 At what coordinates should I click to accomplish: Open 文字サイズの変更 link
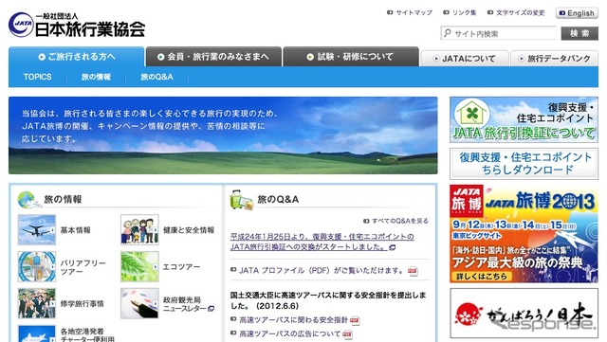[521, 12]
